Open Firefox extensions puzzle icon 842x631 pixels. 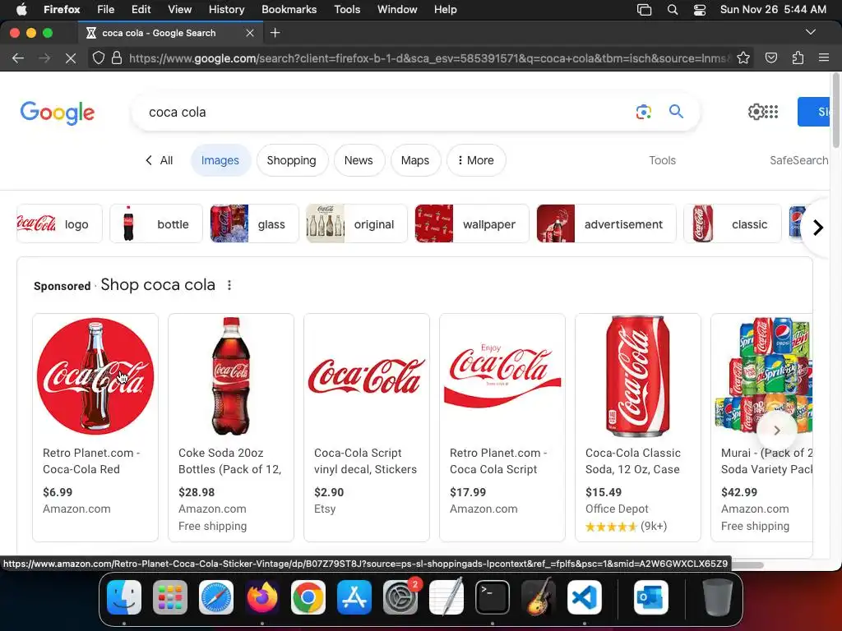coord(798,58)
